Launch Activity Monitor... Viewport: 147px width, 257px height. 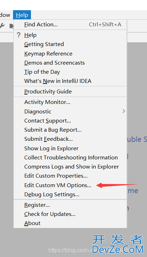(70, 102)
